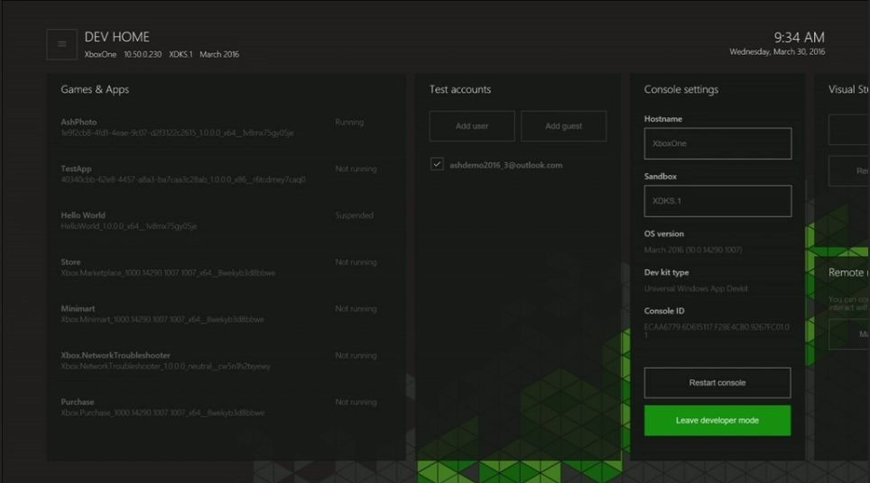870x483 pixels.
Task: Click the Running status of AshPhoto
Action: pos(349,123)
